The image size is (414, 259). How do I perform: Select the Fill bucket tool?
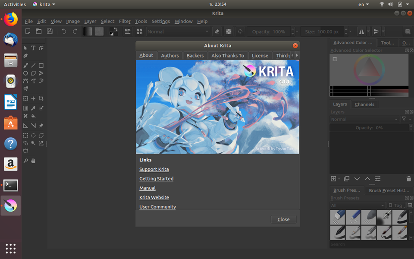[33, 116]
